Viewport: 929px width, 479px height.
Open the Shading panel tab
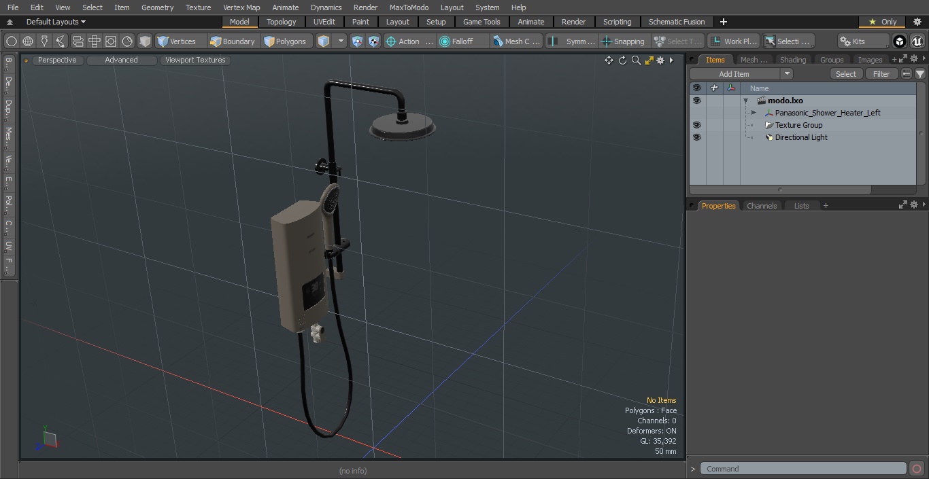click(x=792, y=60)
